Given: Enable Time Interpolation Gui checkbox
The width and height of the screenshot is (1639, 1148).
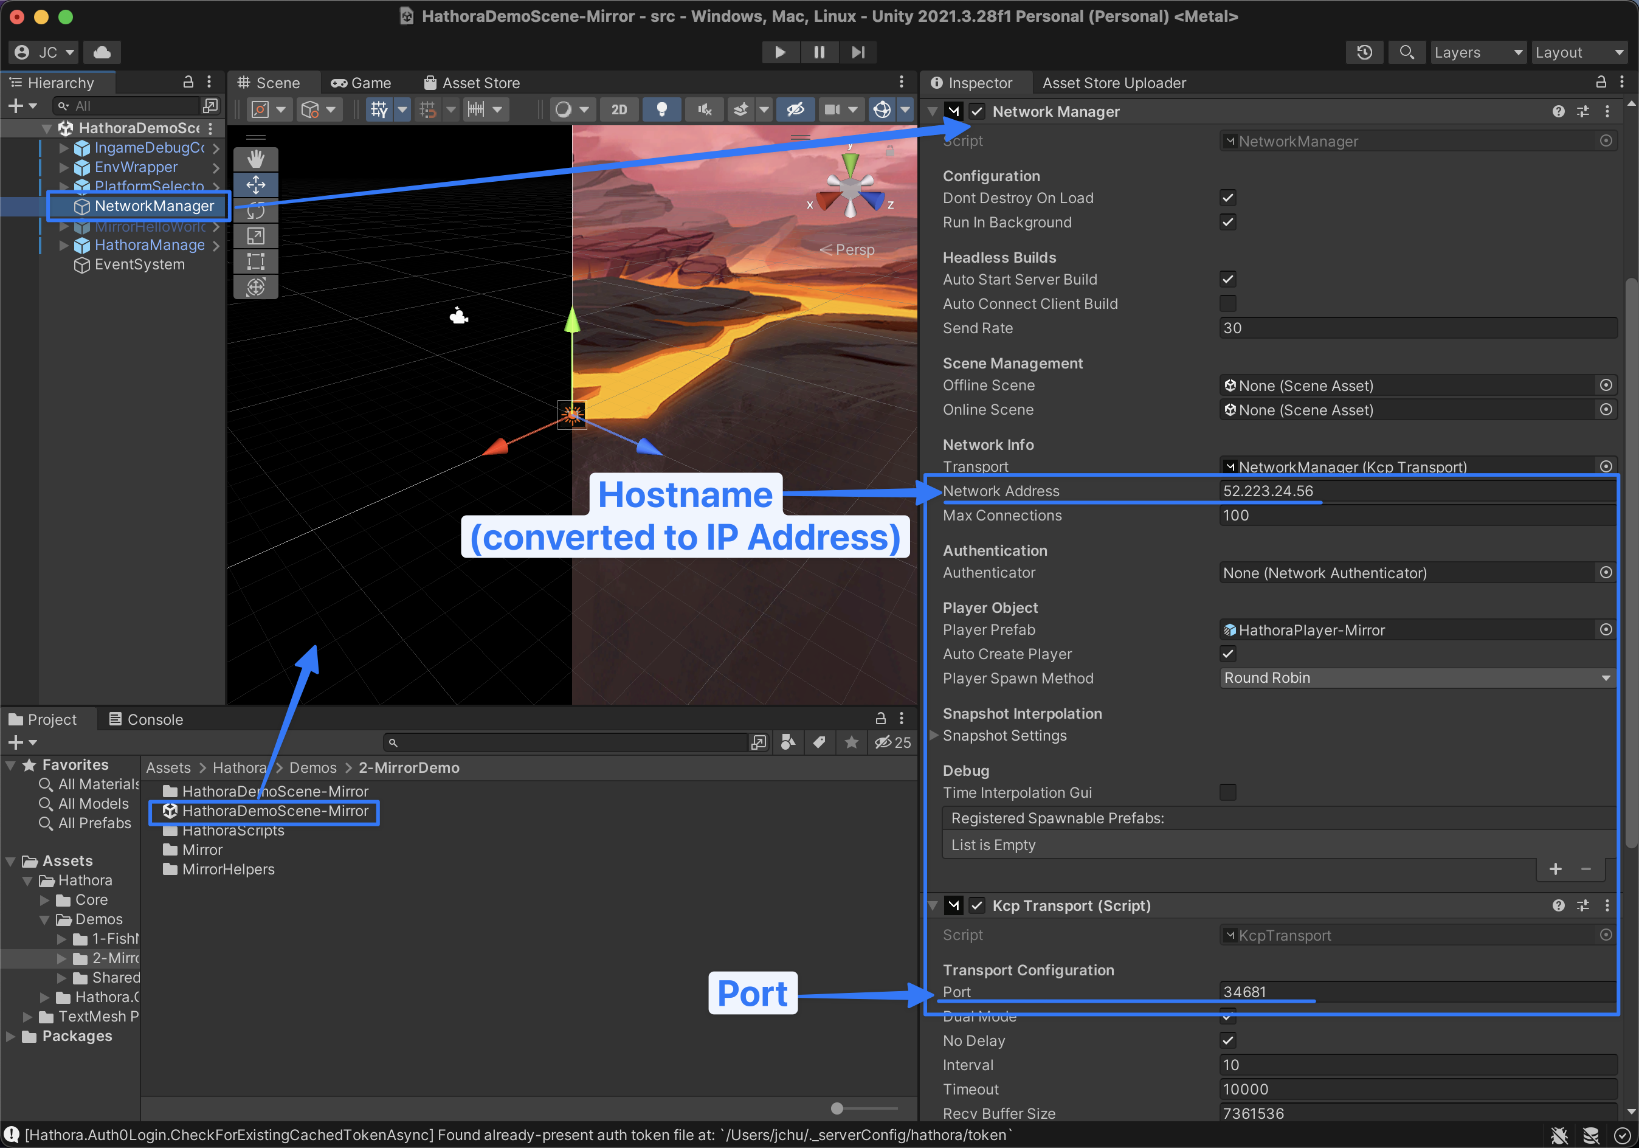Looking at the screenshot, I should [x=1228, y=792].
